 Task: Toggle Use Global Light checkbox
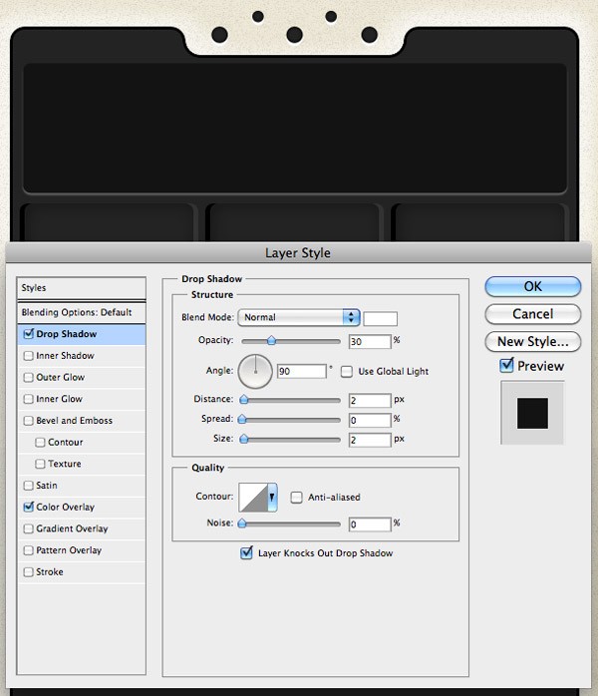point(347,372)
